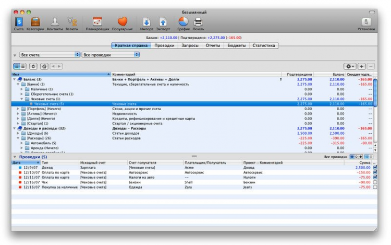The height and width of the screenshot is (245, 391).
Task: Collapse the Доходы и расходы tree group
Action: point(15,128)
